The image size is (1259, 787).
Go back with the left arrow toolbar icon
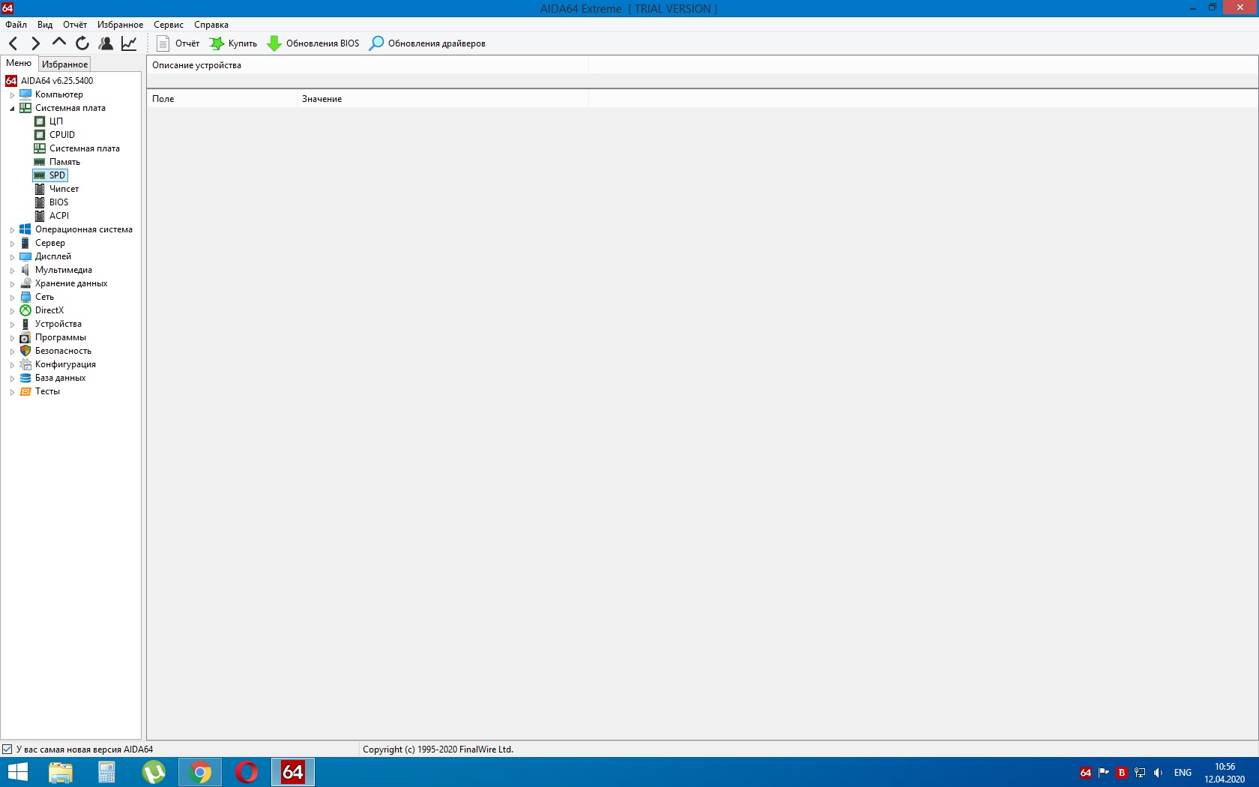[13, 43]
